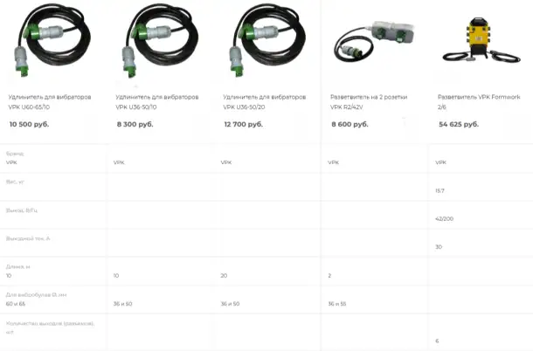Select the 8 300 руб. price
Image resolution: width=533 pixels, height=351 pixels.
(135, 124)
